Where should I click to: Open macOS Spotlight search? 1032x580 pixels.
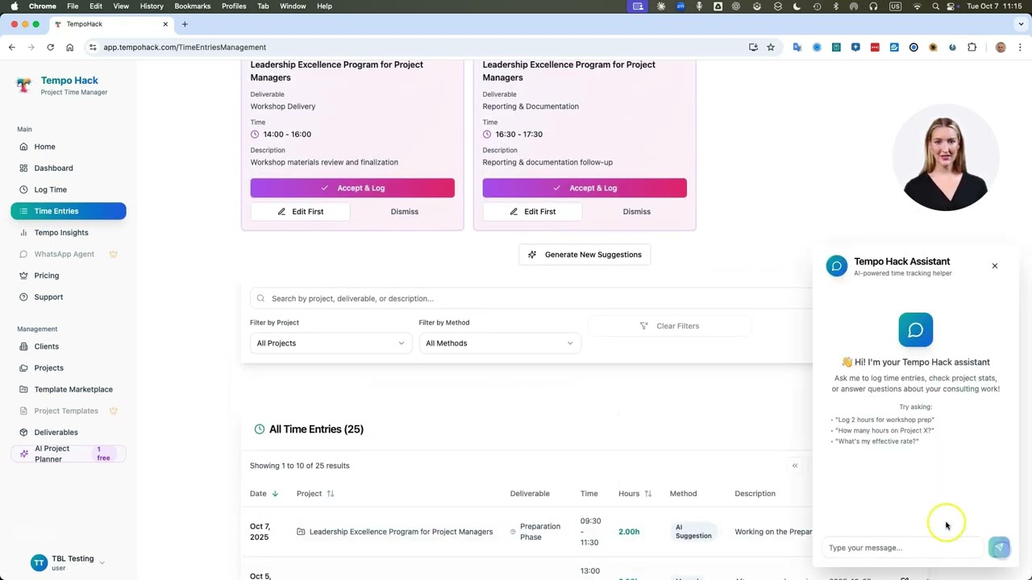pyautogui.click(x=935, y=6)
